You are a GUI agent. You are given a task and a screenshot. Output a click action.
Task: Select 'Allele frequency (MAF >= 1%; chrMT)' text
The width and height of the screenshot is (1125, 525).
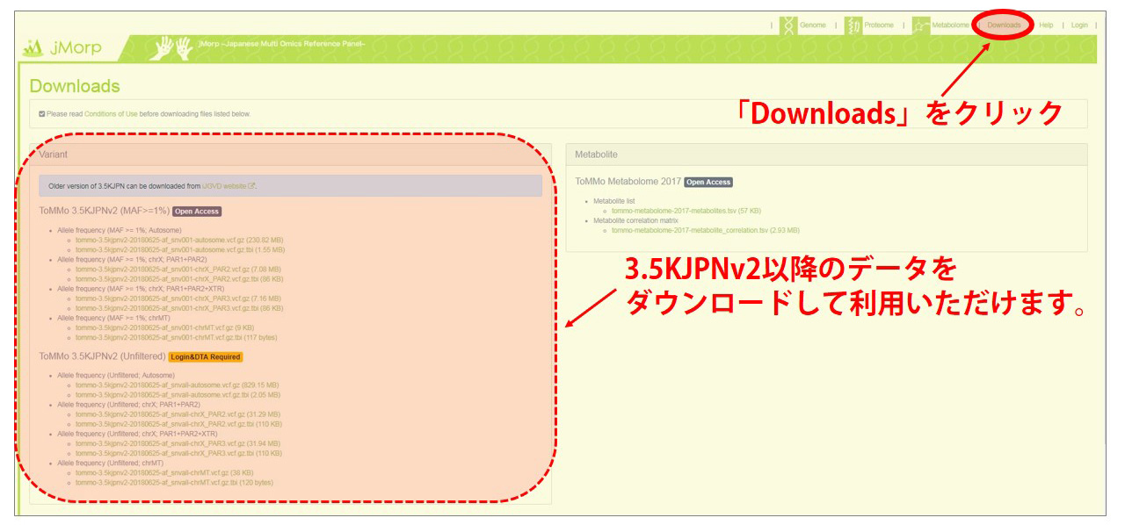114,318
